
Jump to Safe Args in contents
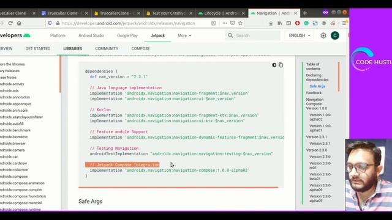point(317,86)
